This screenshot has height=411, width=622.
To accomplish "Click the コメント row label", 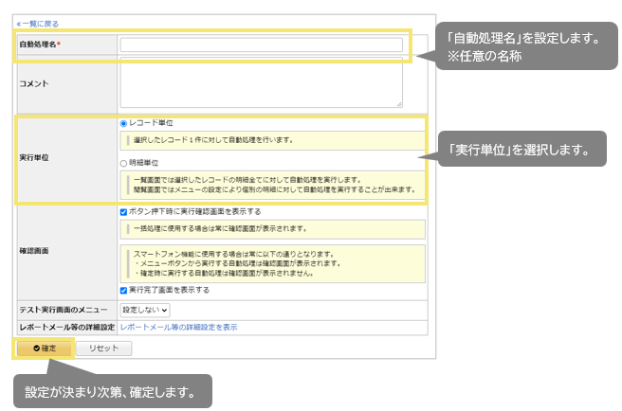I will pos(34,83).
